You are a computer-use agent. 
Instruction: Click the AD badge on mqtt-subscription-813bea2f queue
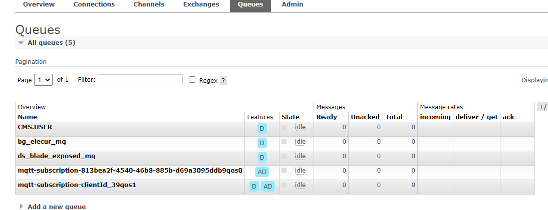pos(262,172)
